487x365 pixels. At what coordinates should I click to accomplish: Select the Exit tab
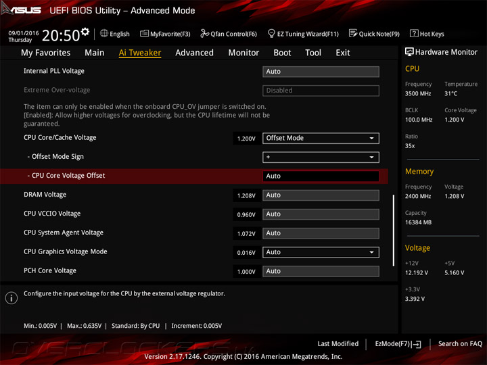coord(342,53)
